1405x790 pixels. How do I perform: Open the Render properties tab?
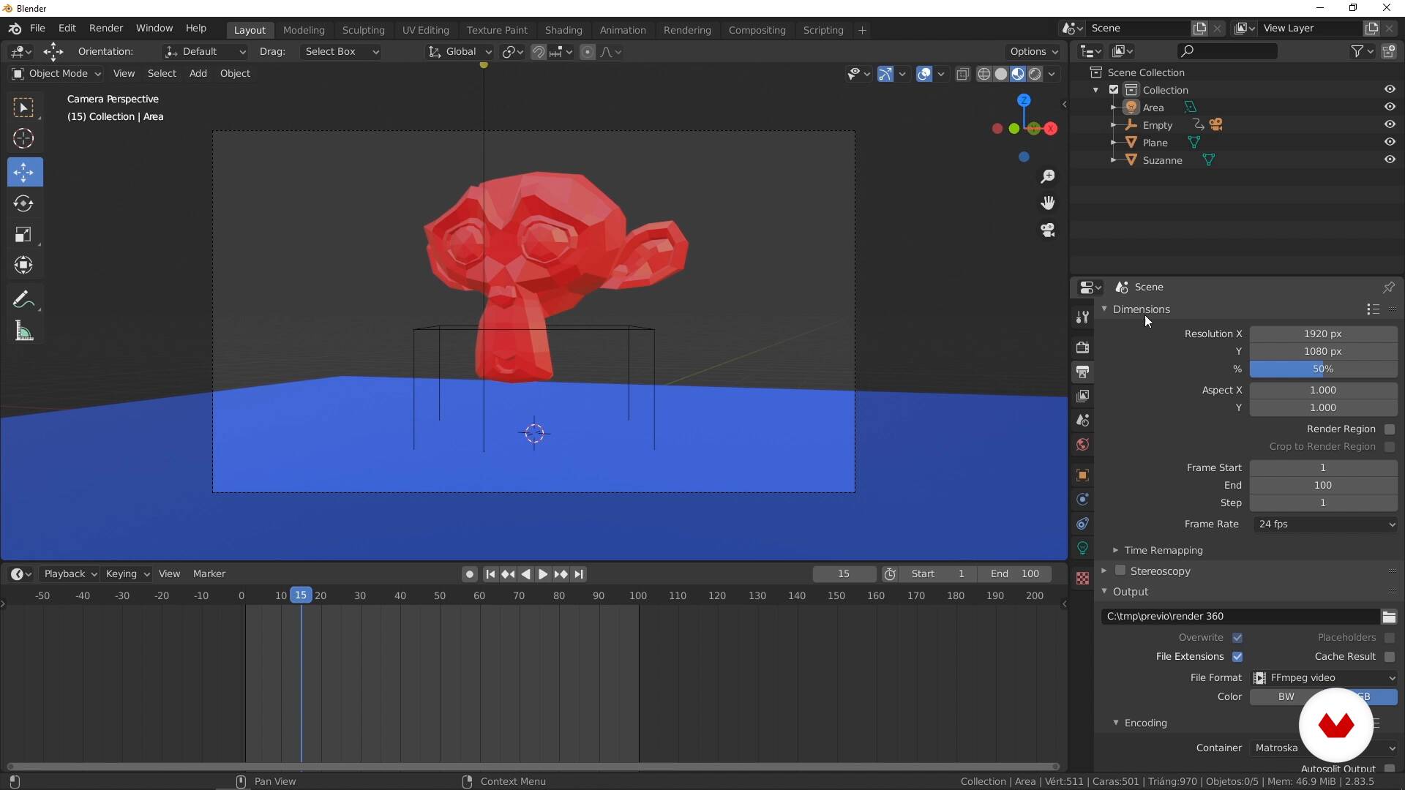coord(1082,347)
